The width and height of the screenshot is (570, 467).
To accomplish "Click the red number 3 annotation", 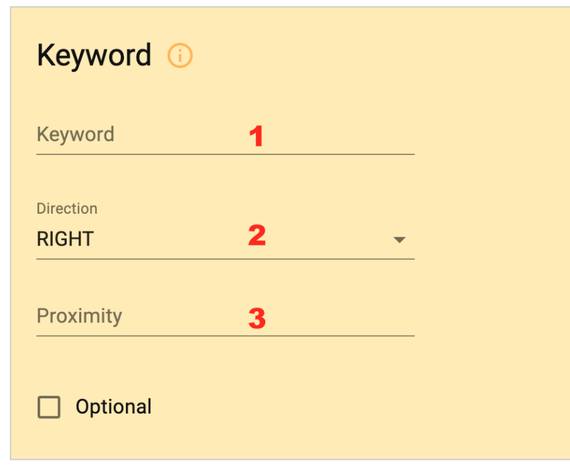I will pyautogui.click(x=257, y=319).
